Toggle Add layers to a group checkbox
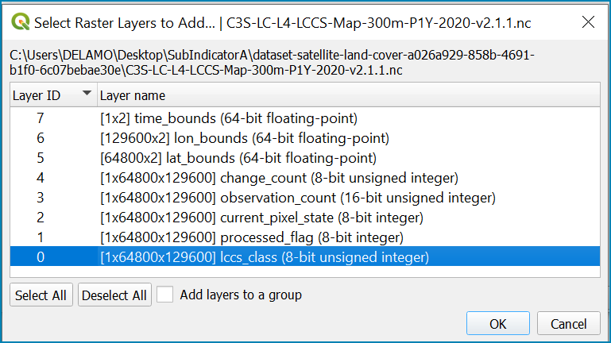 [164, 295]
